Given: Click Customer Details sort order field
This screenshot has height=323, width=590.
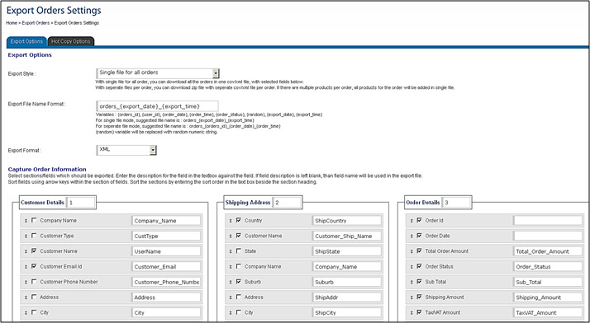Looking at the screenshot, I should pos(80,203).
